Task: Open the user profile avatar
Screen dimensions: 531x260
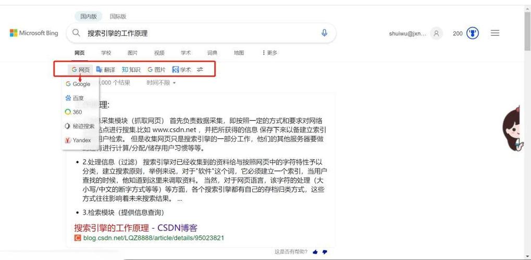Action: (x=437, y=33)
